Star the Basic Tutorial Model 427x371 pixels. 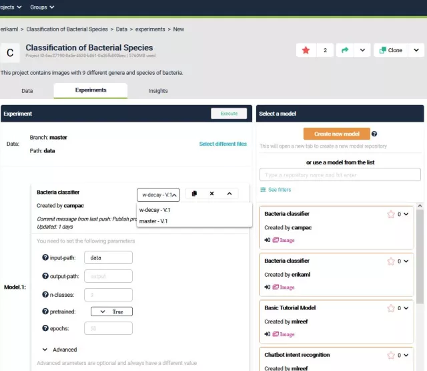click(x=392, y=308)
